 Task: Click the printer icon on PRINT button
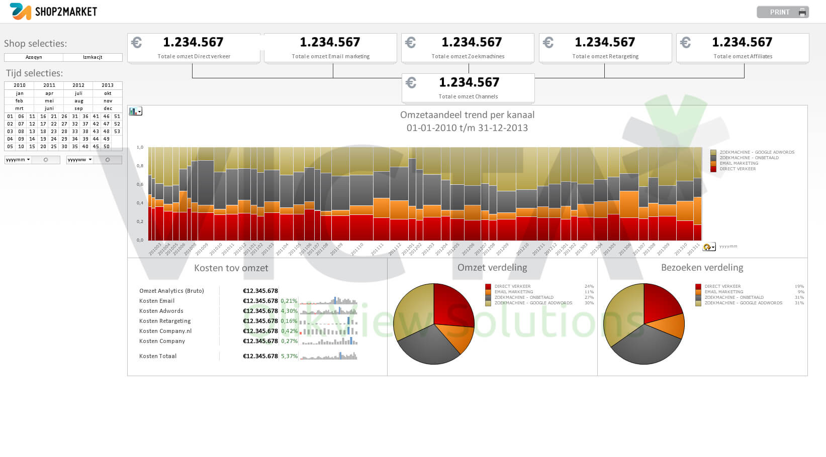pyautogui.click(x=802, y=12)
